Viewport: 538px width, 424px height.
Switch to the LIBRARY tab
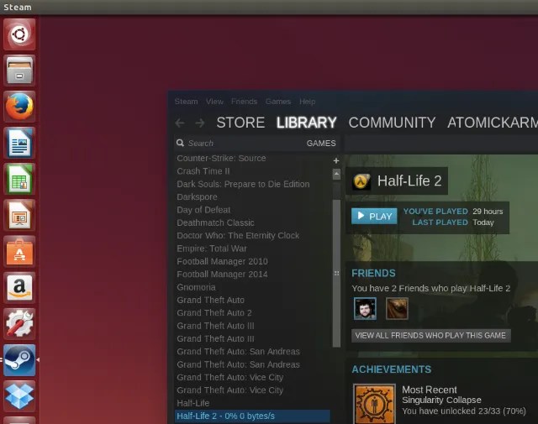306,123
